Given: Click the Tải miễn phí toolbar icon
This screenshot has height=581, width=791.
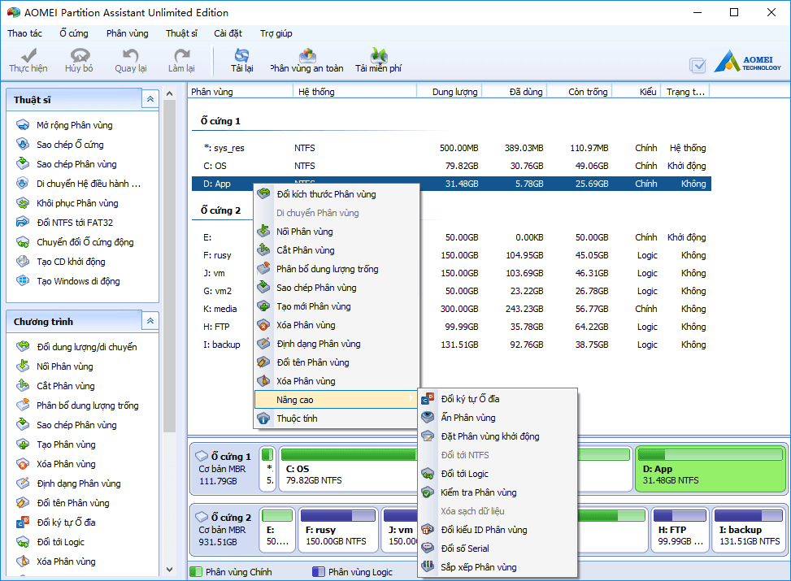Looking at the screenshot, I should point(378,55).
